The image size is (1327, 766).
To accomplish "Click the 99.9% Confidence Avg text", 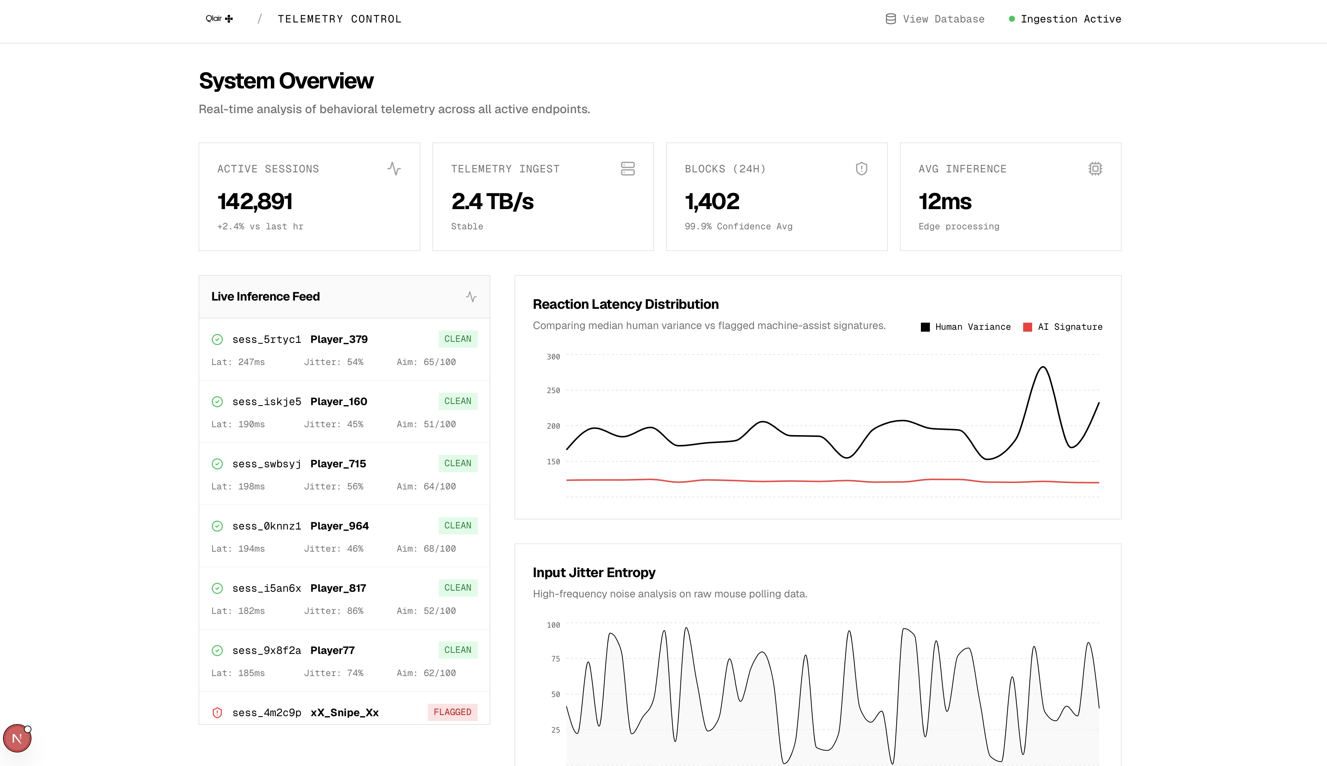I will [x=738, y=227].
